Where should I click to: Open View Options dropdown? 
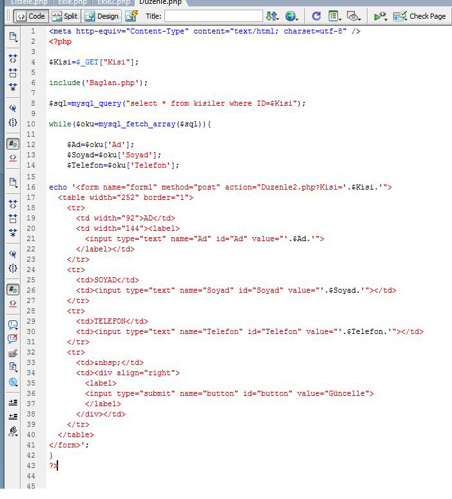pyautogui.click(x=335, y=16)
